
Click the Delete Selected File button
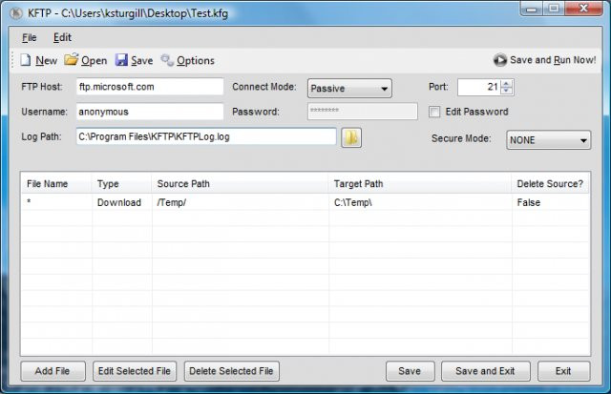231,371
